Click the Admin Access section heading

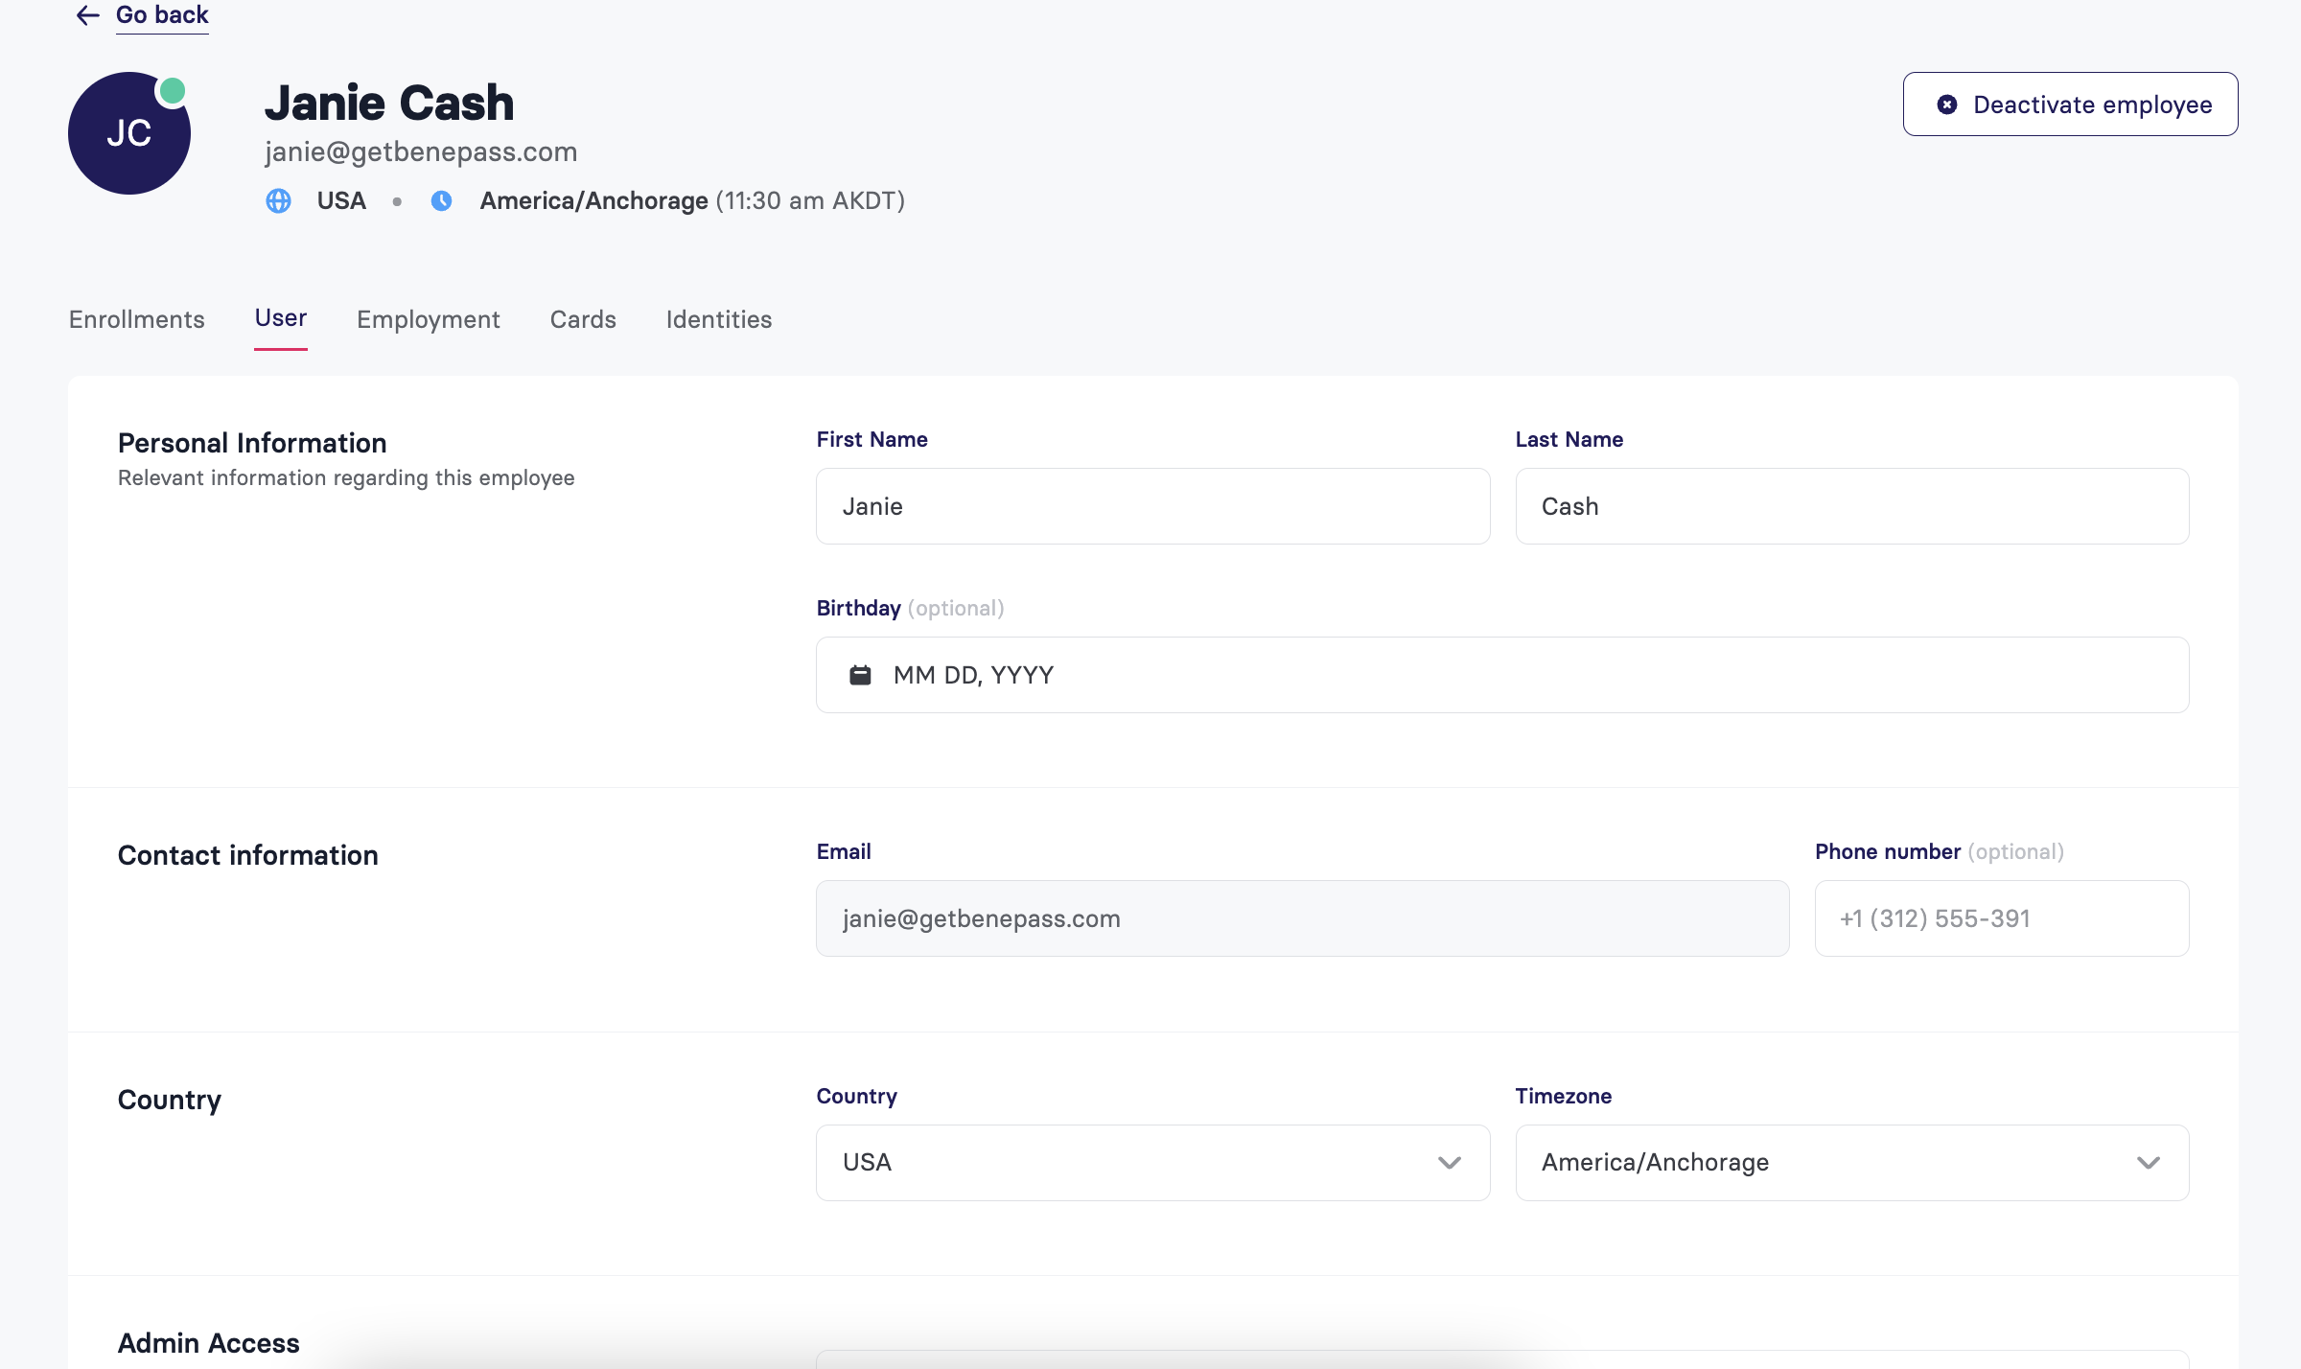[209, 1343]
